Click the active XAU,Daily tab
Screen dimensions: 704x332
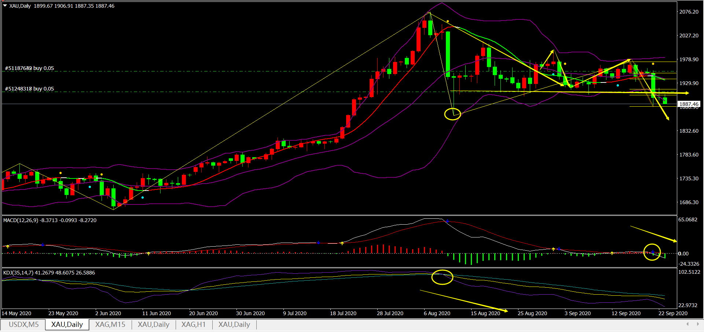67,325
